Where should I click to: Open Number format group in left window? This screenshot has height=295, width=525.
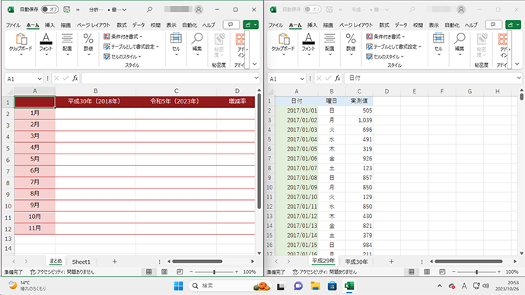point(88,45)
